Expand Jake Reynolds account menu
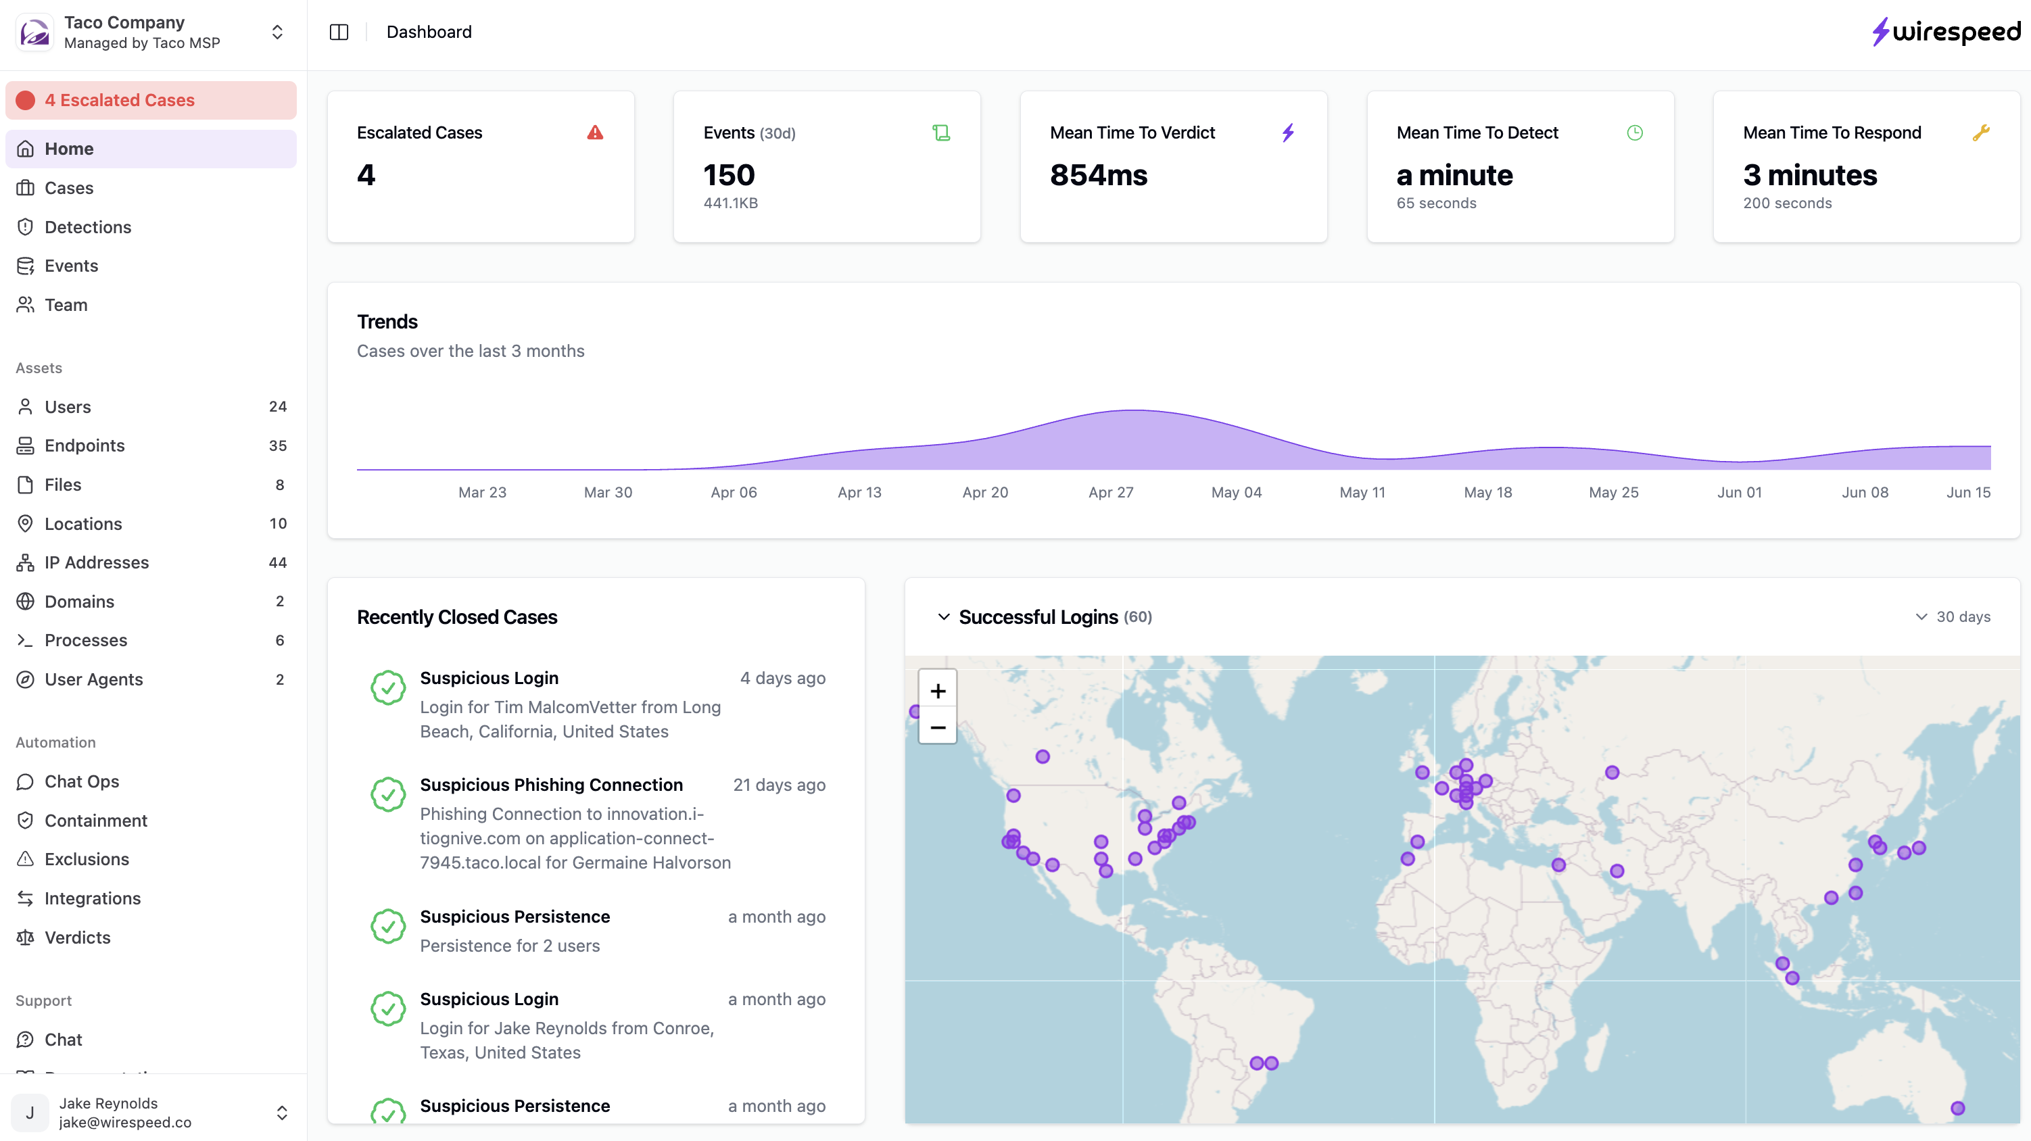This screenshot has width=2031, height=1141. (x=281, y=1112)
